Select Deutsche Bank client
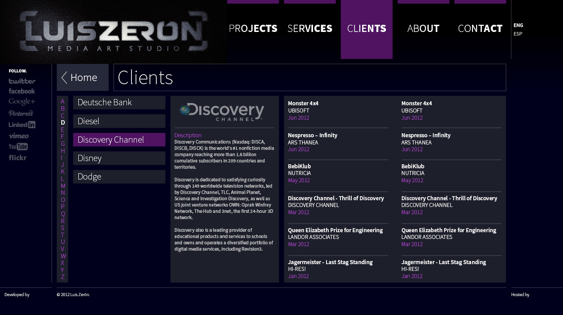Image resolution: width=563 pixels, height=315 pixels. (x=119, y=103)
